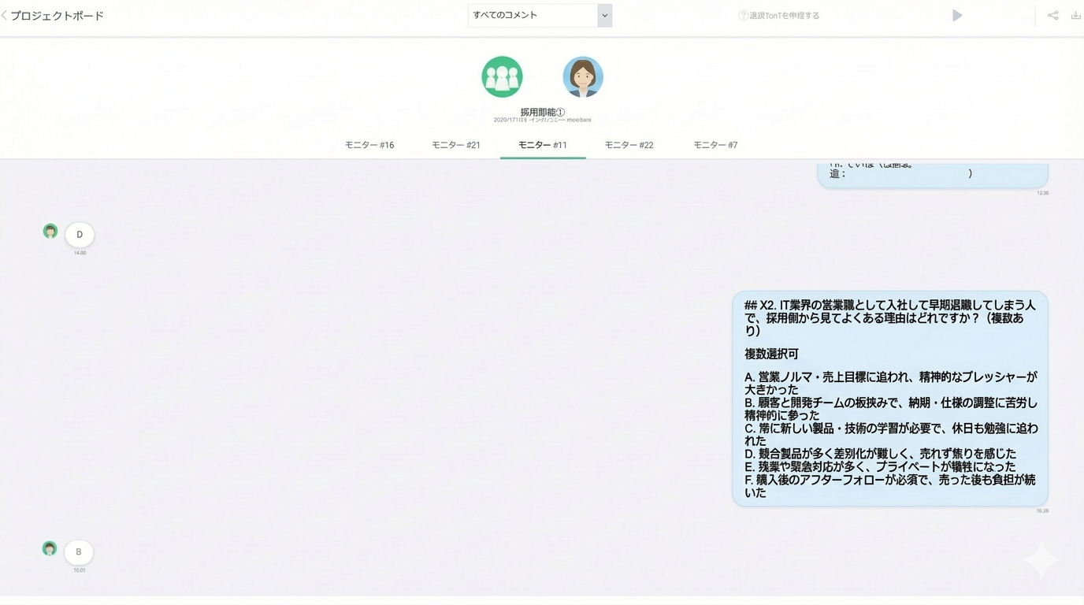Click the share icon

click(x=1052, y=16)
